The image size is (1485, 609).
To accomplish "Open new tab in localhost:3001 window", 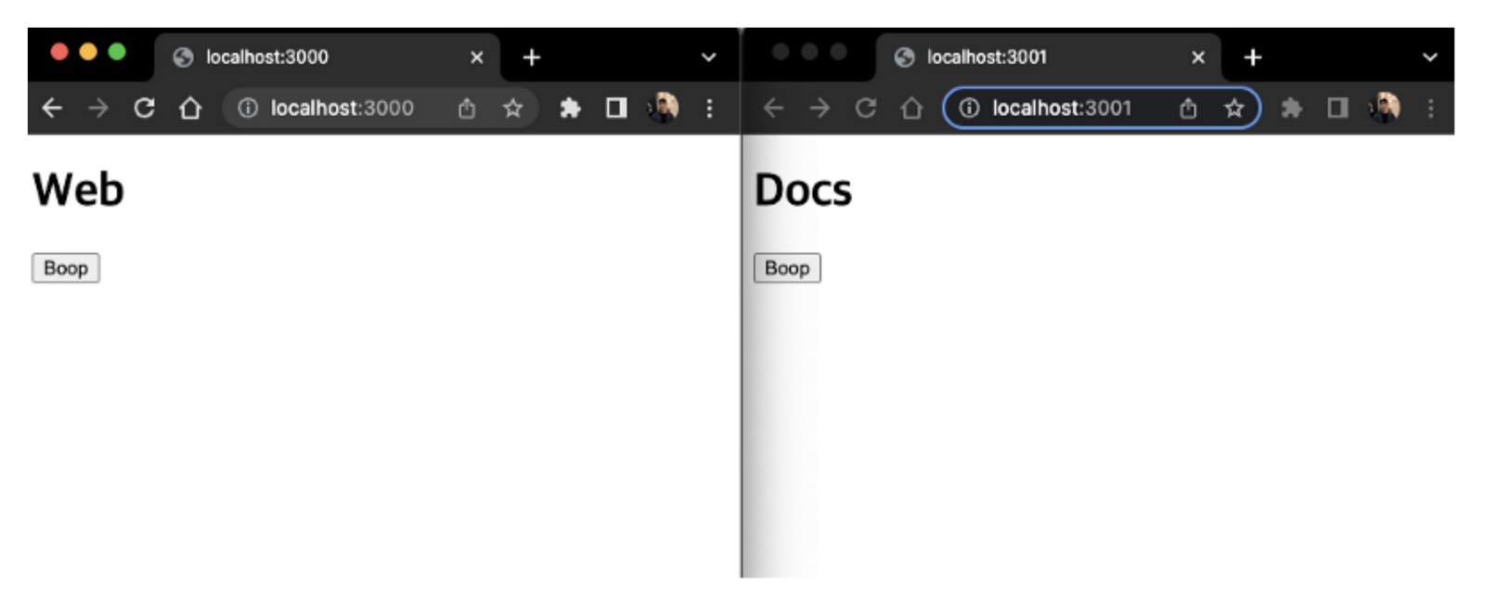I will 1252,57.
